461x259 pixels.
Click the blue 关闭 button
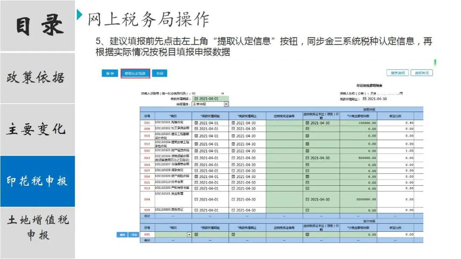click(160, 73)
